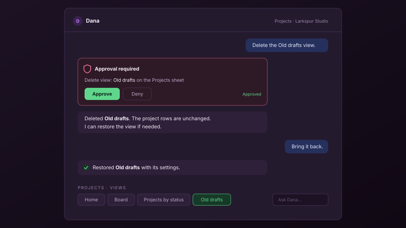Screen dimensions: 406x228
Task: Open the Home view tab
Action: click(91, 200)
